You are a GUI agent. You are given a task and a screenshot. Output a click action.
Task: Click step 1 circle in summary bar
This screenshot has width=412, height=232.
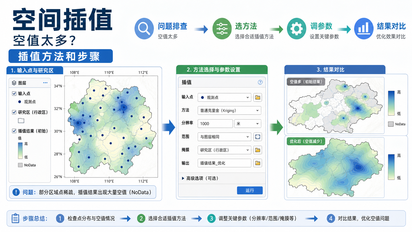click(60, 218)
